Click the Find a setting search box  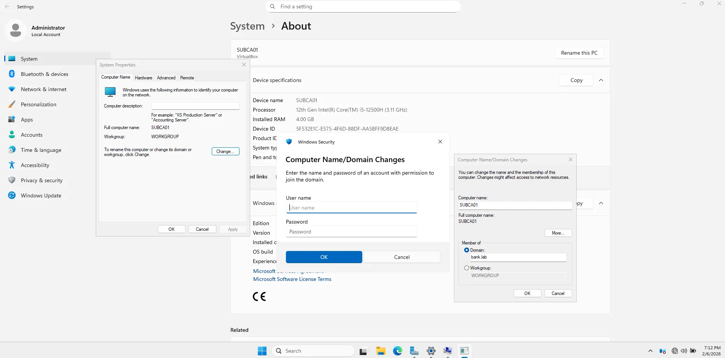(x=363, y=6)
